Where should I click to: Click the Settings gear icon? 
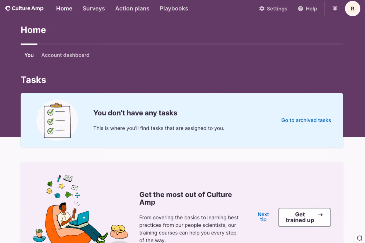click(262, 9)
